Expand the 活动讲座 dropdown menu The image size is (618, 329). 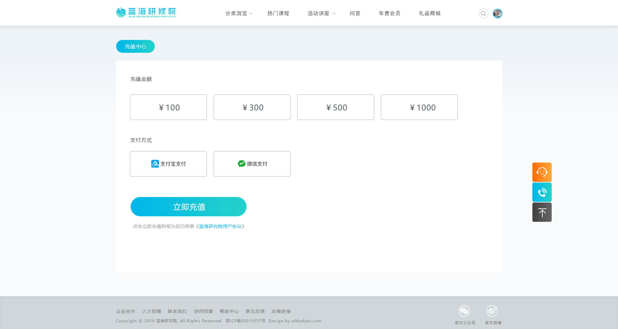tap(321, 14)
